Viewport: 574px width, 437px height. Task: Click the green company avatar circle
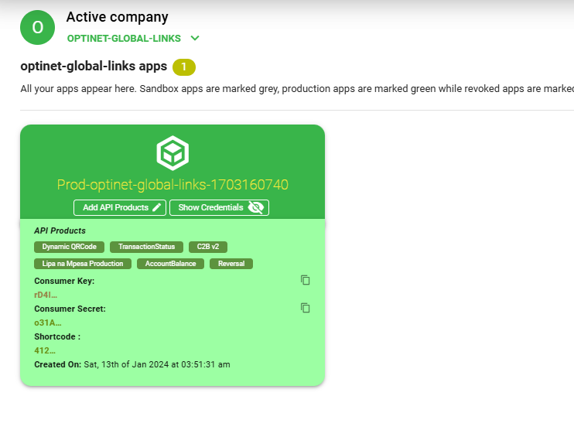tap(37, 27)
